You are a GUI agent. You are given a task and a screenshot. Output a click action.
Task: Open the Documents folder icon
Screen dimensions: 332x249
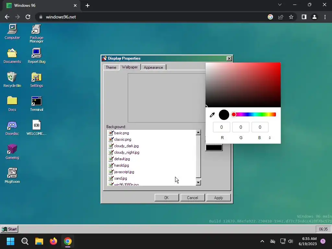(x=12, y=56)
